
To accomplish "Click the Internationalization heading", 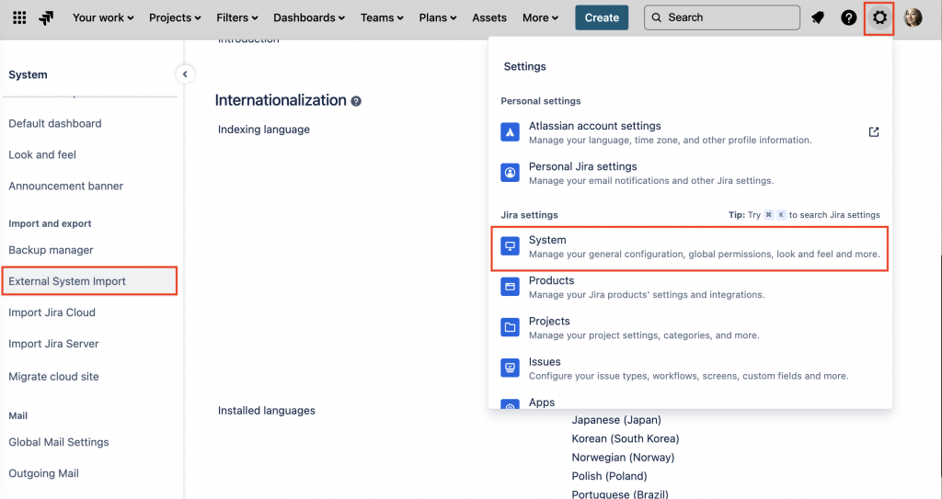I will tap(281, 100).
